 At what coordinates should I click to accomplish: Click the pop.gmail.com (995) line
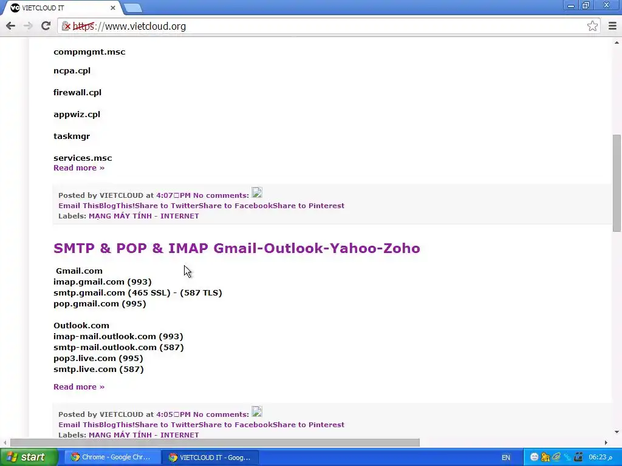click(x=100, y=304)
